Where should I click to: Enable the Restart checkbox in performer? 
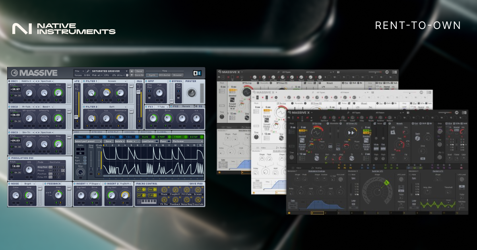pos(85,163)
